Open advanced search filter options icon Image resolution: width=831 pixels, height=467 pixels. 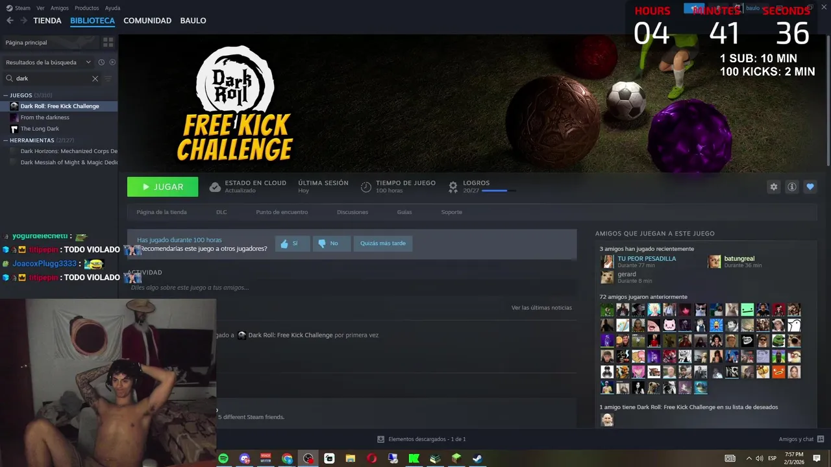[108, 78]
